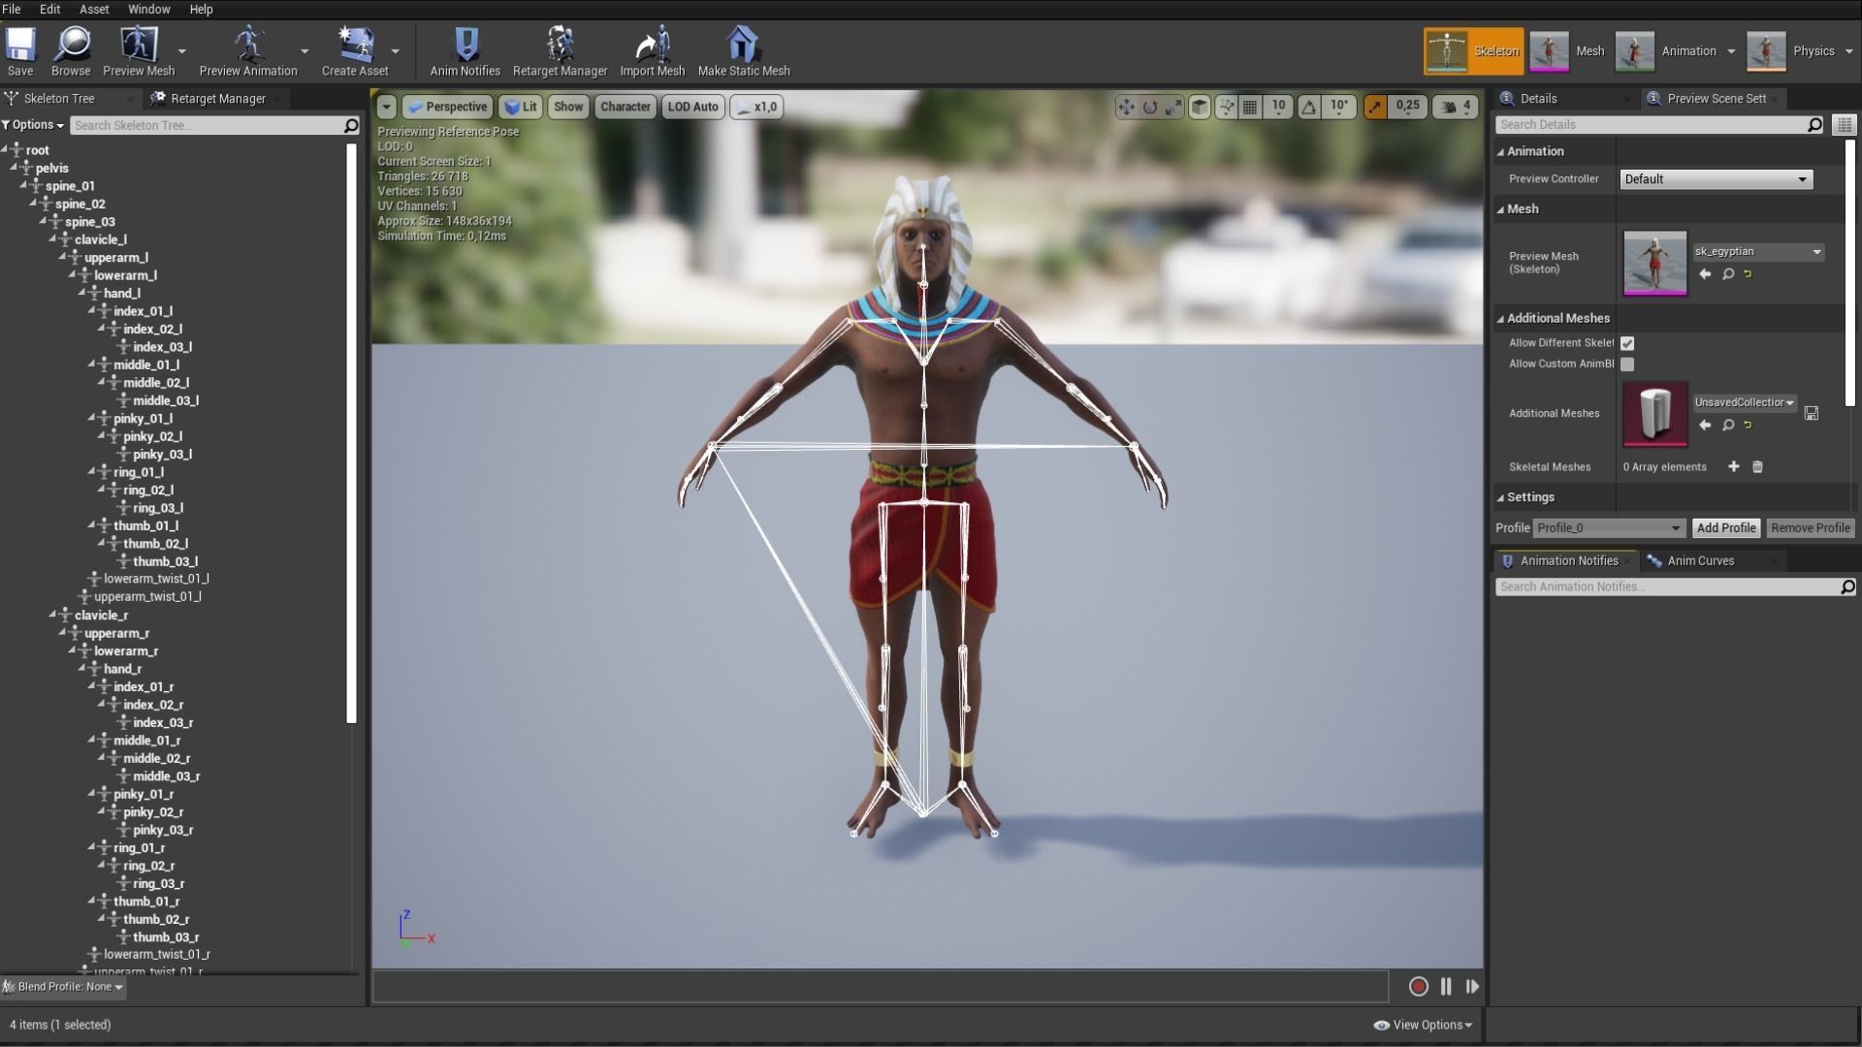The image size is (1862, 1047).
Task: Open the Character viewport menu button
Action: point(625,107)
